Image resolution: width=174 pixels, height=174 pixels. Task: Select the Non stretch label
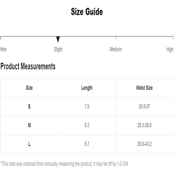[3, 49]
